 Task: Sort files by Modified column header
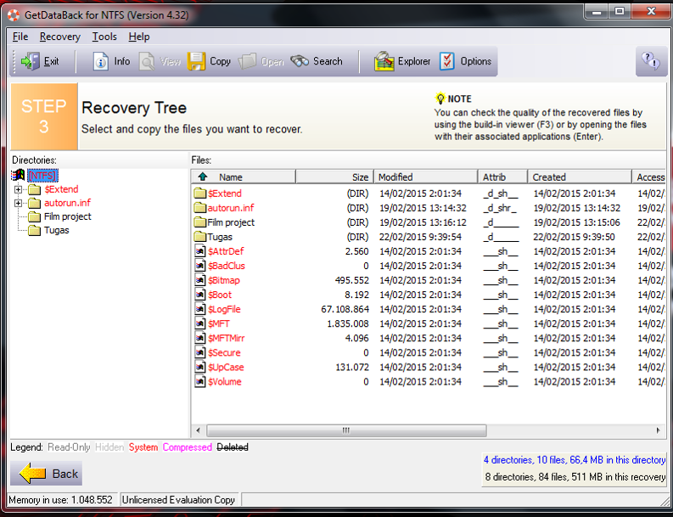point(425,177)
